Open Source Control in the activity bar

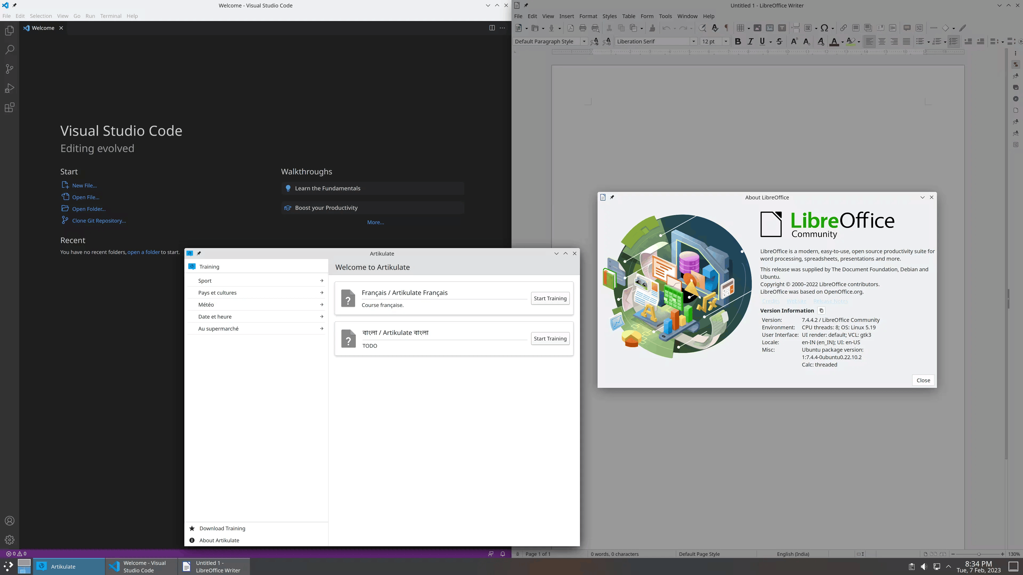[x=10, y=69]
